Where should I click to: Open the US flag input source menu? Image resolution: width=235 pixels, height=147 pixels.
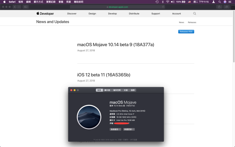point(189,2)
